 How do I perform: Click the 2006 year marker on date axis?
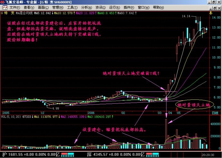pyautogui.click(x=91, y=113)
